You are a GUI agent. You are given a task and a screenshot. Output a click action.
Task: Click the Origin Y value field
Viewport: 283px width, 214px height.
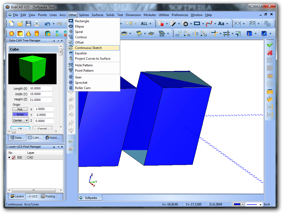[x=44, y=115]
